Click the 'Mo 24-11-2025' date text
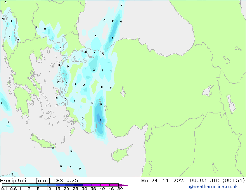The width and height of the screenshot is (246, 190). click(164, 181)
